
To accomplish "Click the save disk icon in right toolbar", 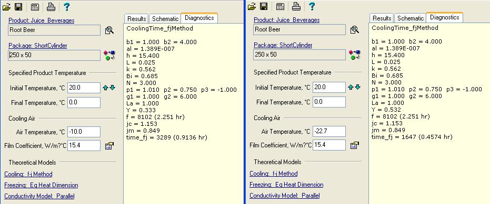I will point(264,6).
